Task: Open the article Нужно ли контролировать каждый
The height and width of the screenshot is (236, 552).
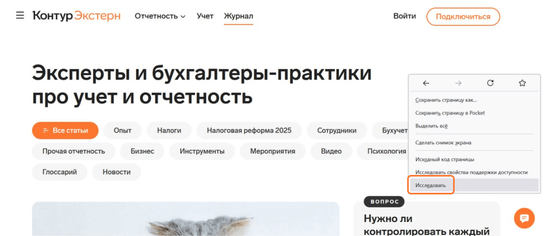Action: [x=427, y=225]
